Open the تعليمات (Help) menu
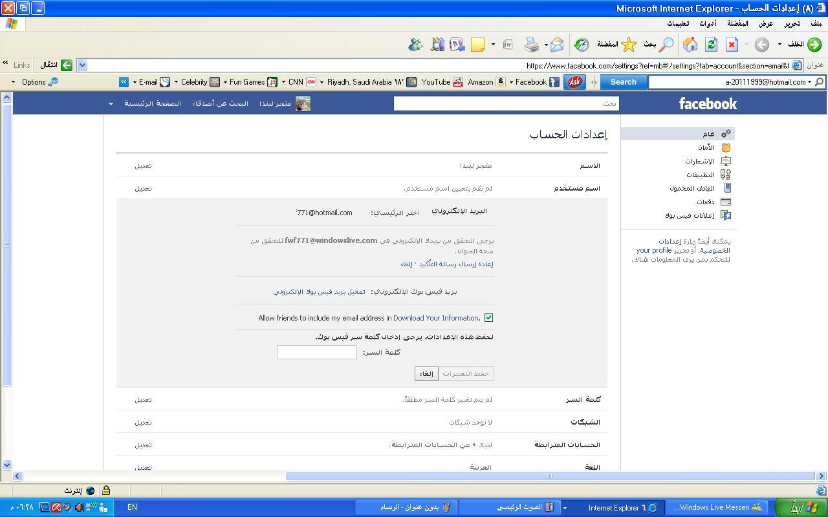This screenshot has width=828, height=517. point(678,23)
